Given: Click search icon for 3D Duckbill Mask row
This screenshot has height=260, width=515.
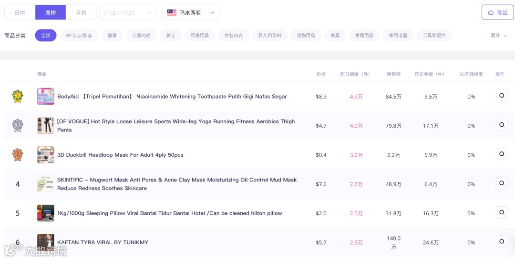Looking at the screenshot, I should click(502, 154).
